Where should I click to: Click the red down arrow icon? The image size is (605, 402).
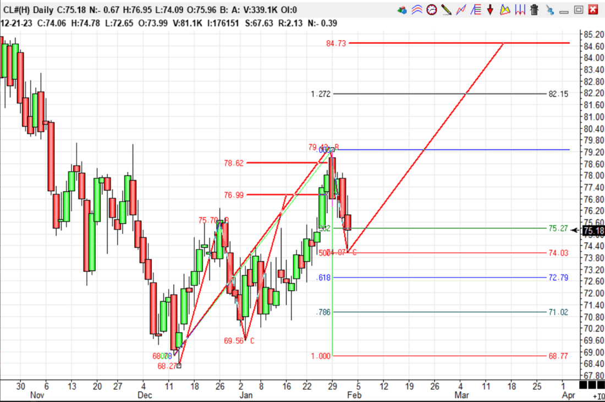click(490, 10)
